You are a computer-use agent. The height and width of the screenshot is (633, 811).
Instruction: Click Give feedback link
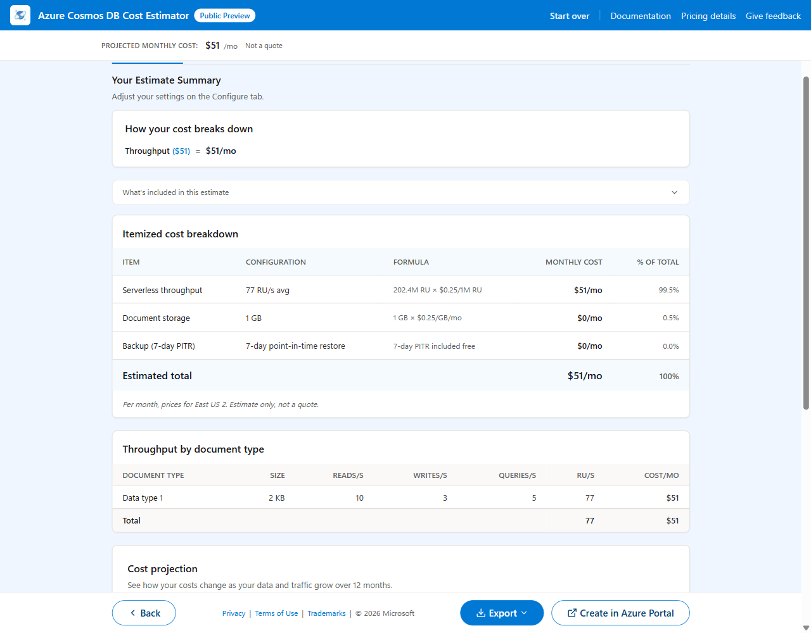(x=773, y=16)
